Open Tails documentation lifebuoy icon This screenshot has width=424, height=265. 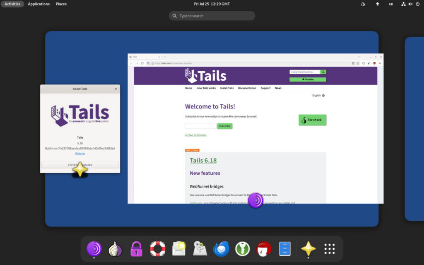point(158,249)
